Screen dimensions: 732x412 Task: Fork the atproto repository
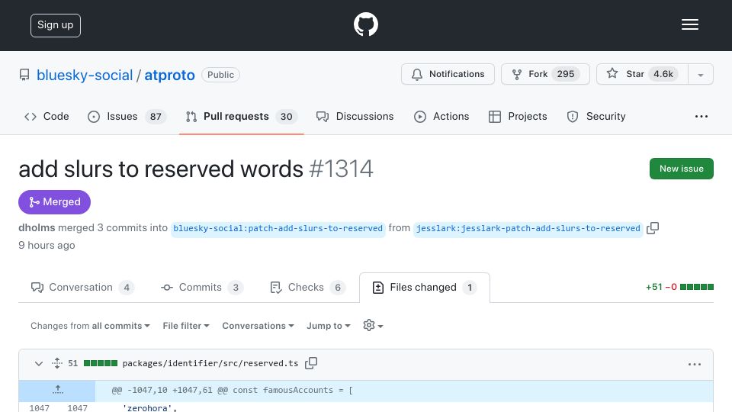click(x=545, y=74)
